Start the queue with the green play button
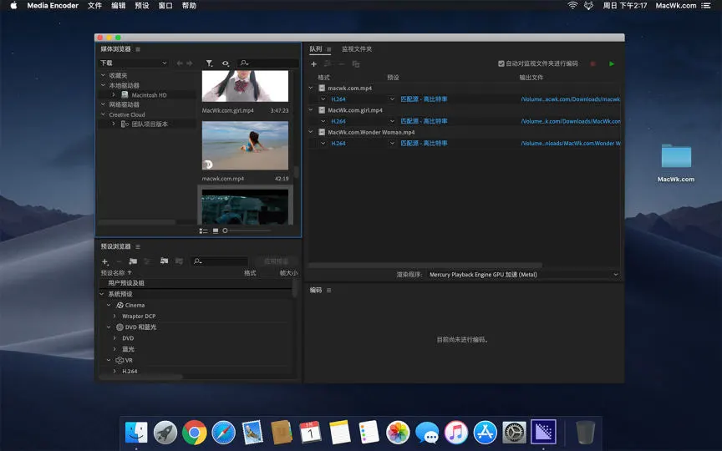 coord(612,64)
